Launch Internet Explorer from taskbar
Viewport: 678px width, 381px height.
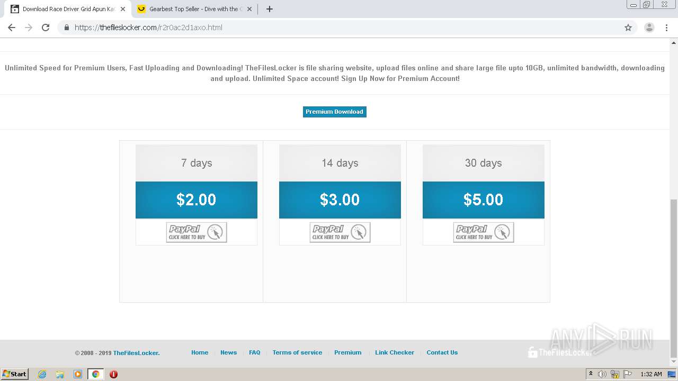point(42,374)
